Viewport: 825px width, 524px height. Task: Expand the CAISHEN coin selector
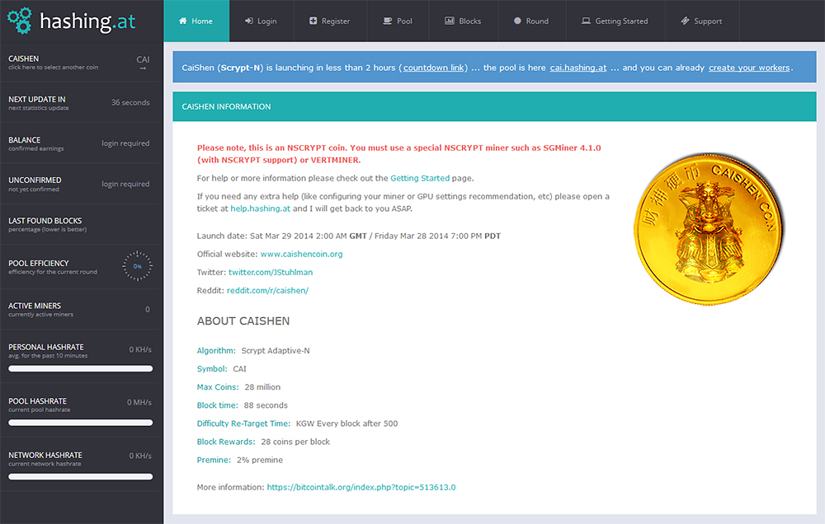[x=79, y=62]
